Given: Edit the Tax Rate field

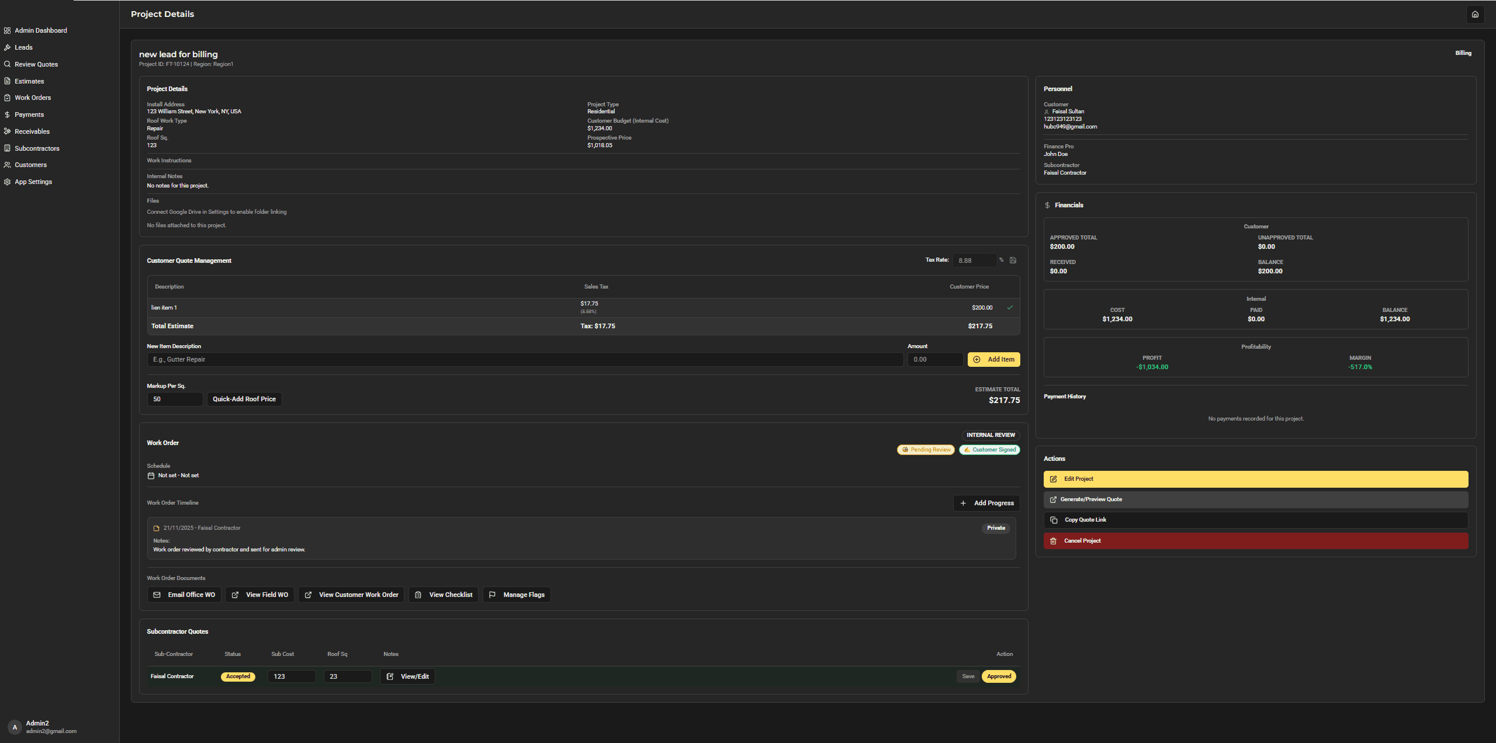Looking at the screenshot, I should pyautogui.click(x=974, y=261).
